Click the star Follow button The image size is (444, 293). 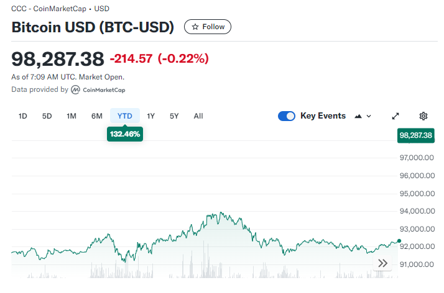pos(208,27)
